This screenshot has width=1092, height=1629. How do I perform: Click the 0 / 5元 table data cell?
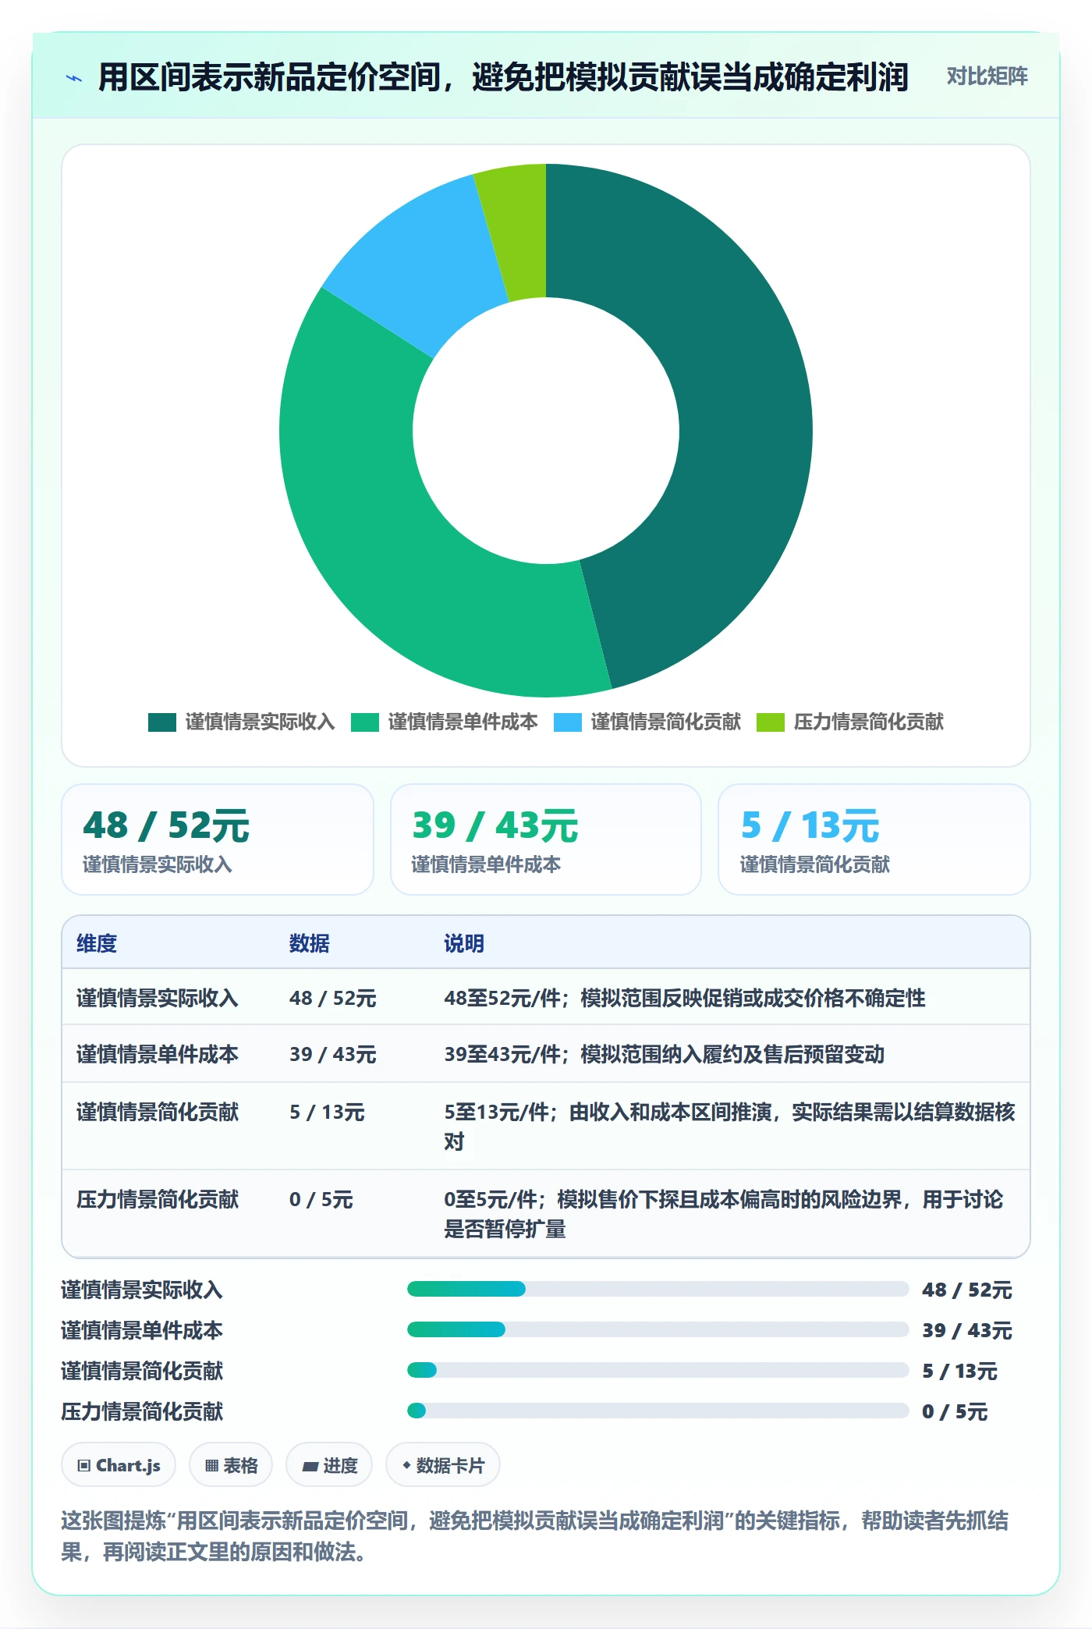pos(321,1199)
